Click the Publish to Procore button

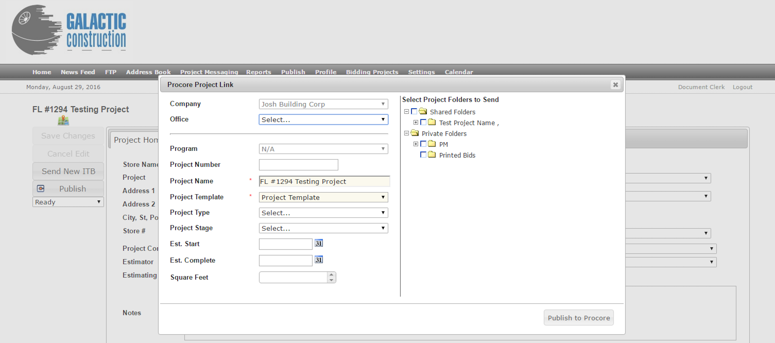point(578,318)
